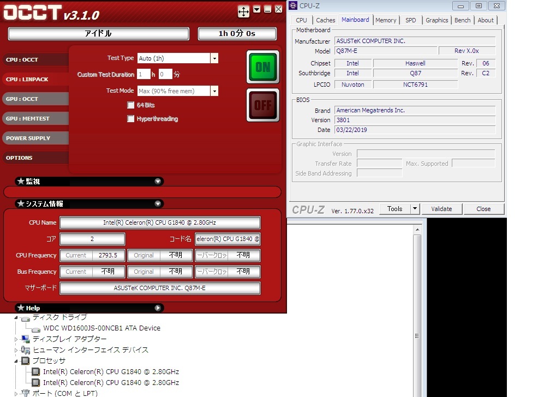
Task: Click BIOS Date 03/22/2019 value
Action: click(415, 130)
